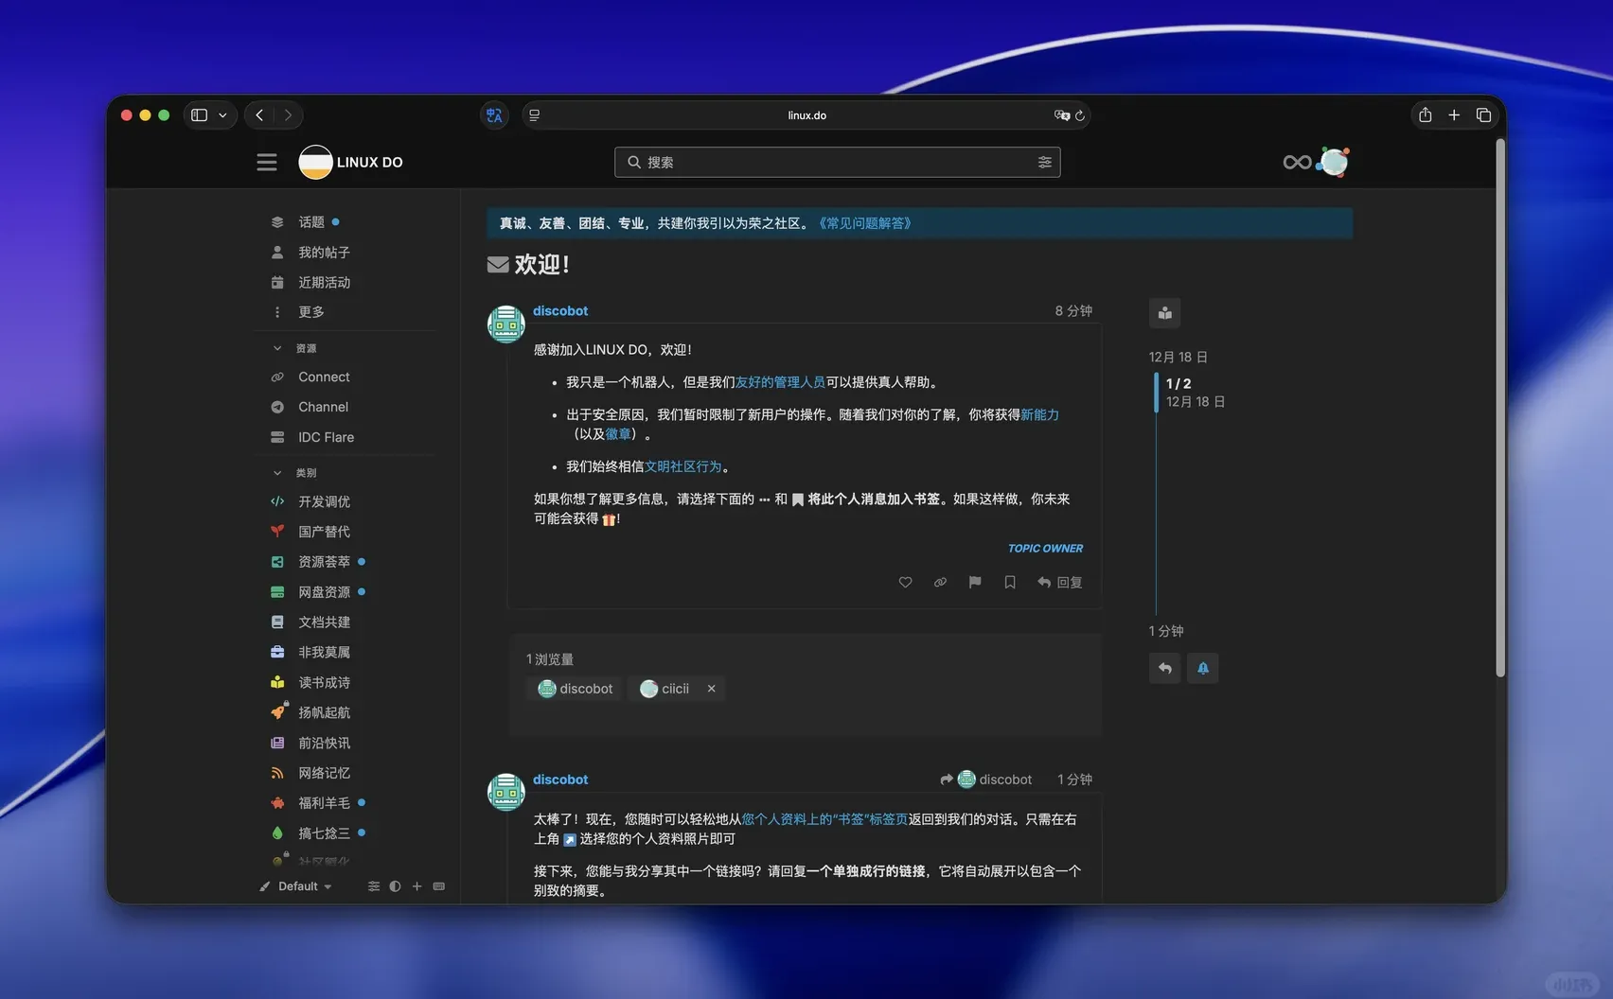The image size is (1613, 999).
Task: Toggle Safari's sidebar panel button
Action: point(198,114)
